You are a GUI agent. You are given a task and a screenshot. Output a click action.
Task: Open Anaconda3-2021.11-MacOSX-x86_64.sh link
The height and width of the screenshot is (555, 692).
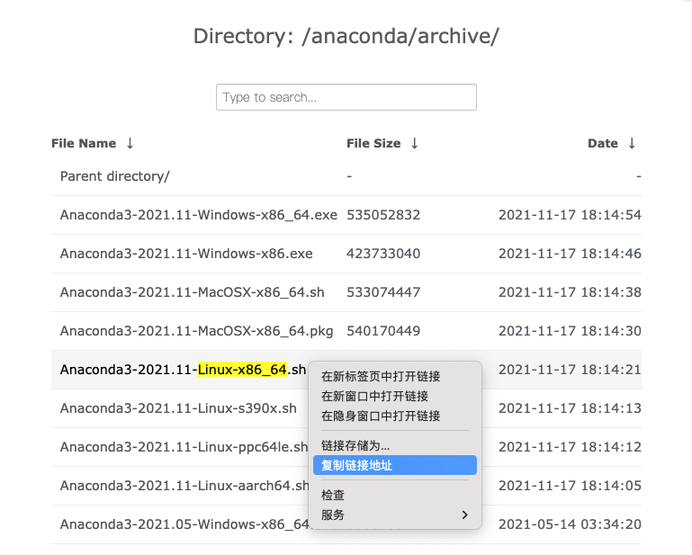pyautogui.click(x=192, y=292)
